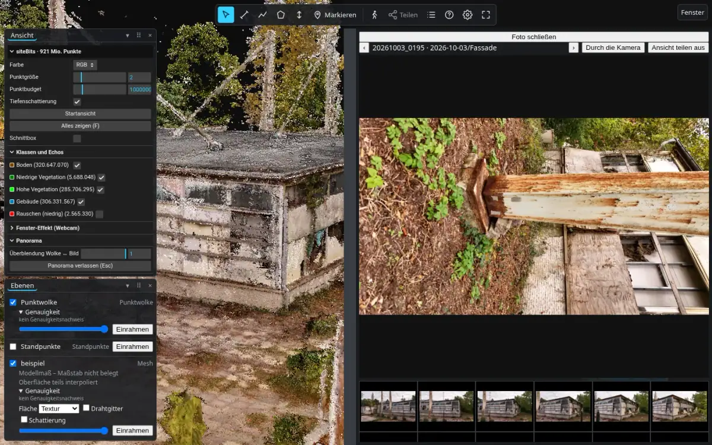Enable walking first-person mode
This screenshot has width=712, height=445.
[x=374, y=15]
